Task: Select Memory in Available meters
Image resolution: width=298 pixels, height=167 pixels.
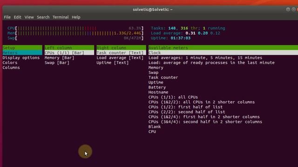Action: (156, 67)
